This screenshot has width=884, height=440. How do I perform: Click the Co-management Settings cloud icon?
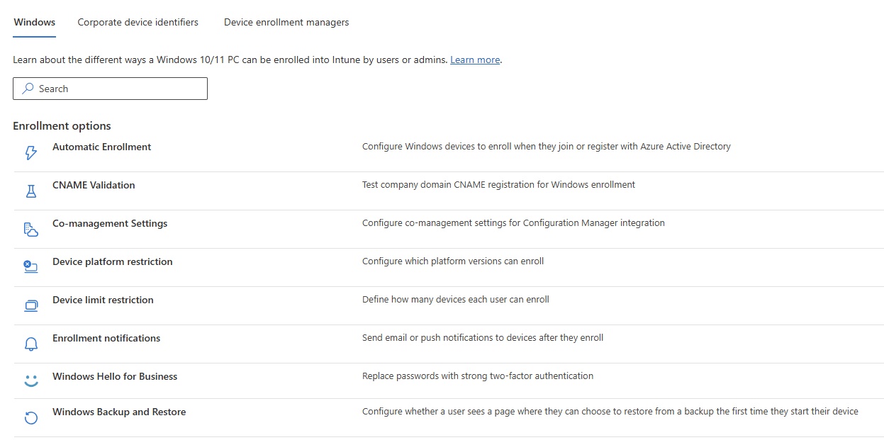(x=30, y=230)
